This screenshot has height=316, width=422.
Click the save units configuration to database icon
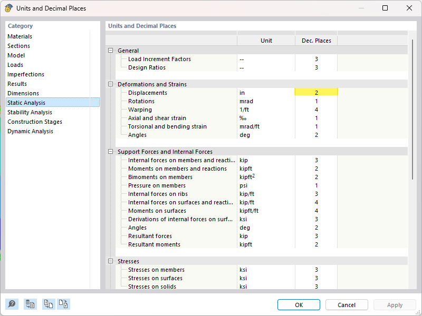(30, 304)
